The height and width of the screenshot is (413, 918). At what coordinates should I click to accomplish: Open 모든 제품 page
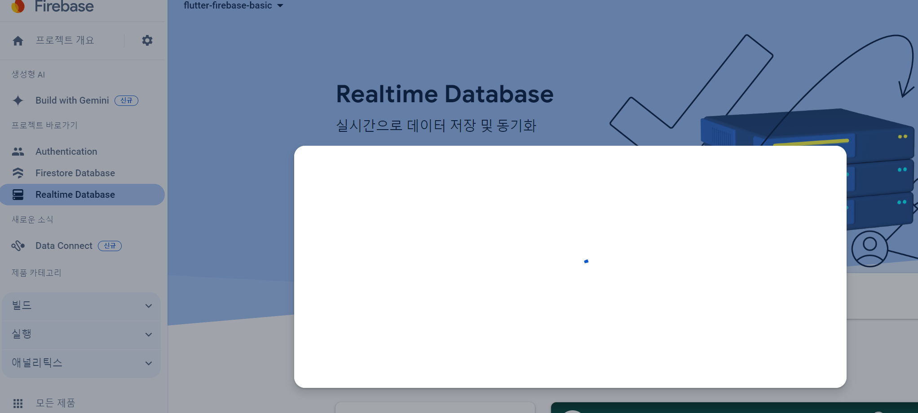pyautogui.click(x=56, y=403)
